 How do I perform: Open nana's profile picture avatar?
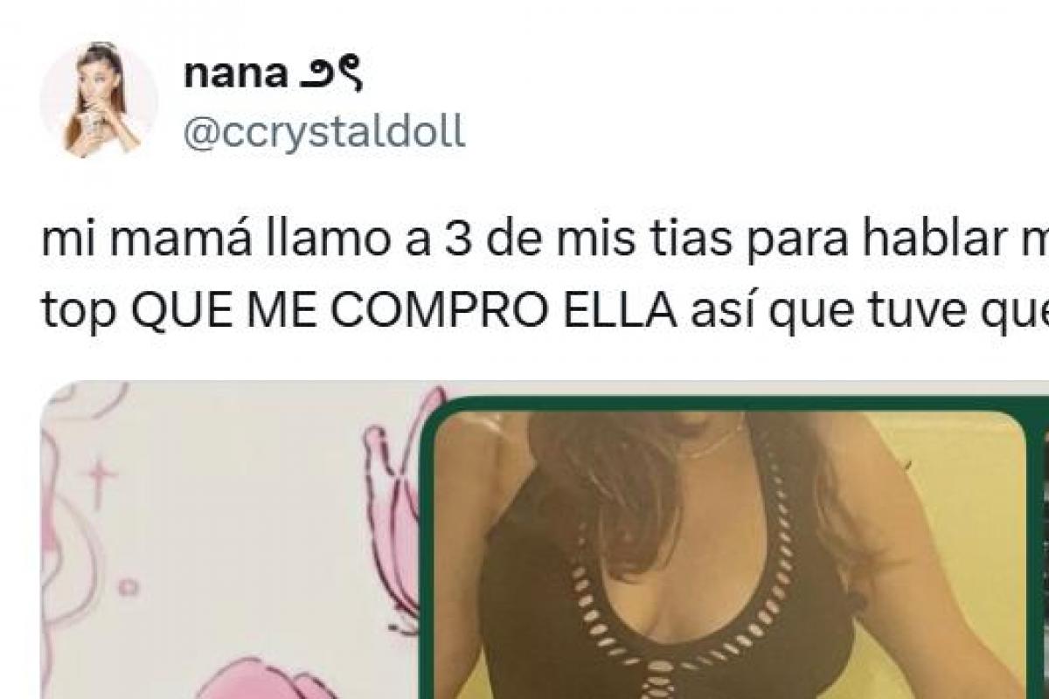pyautogui.click(x=99, y=99)
